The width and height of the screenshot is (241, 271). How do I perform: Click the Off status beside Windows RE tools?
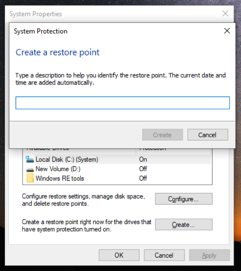tap(143, 178)
